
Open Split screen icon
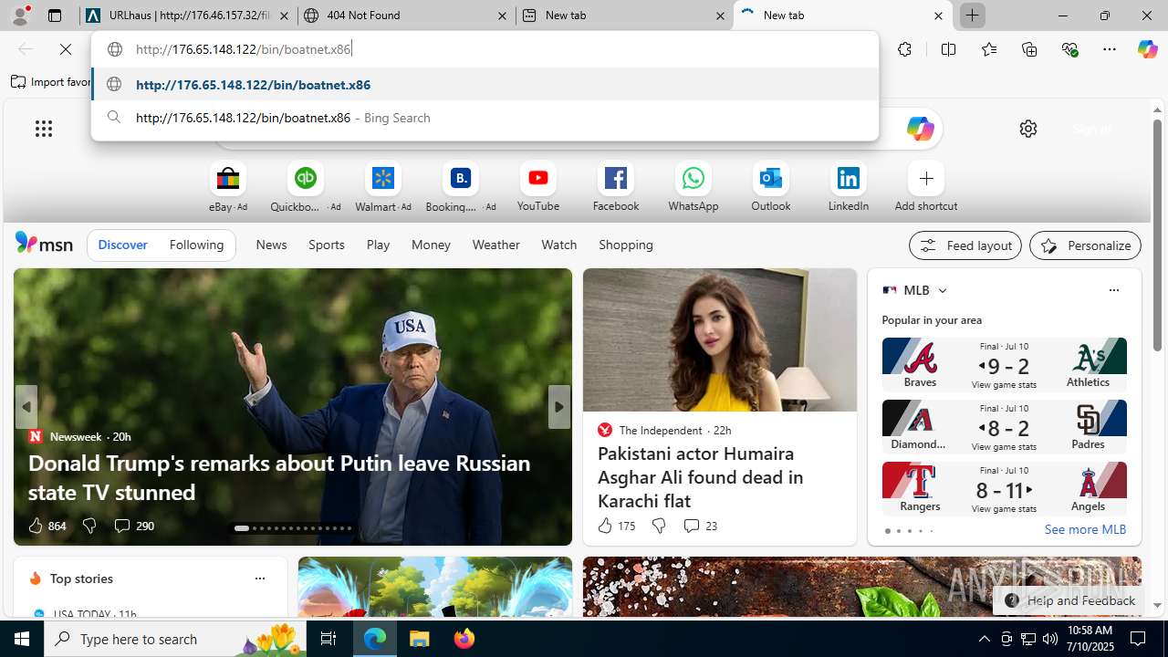948,49
